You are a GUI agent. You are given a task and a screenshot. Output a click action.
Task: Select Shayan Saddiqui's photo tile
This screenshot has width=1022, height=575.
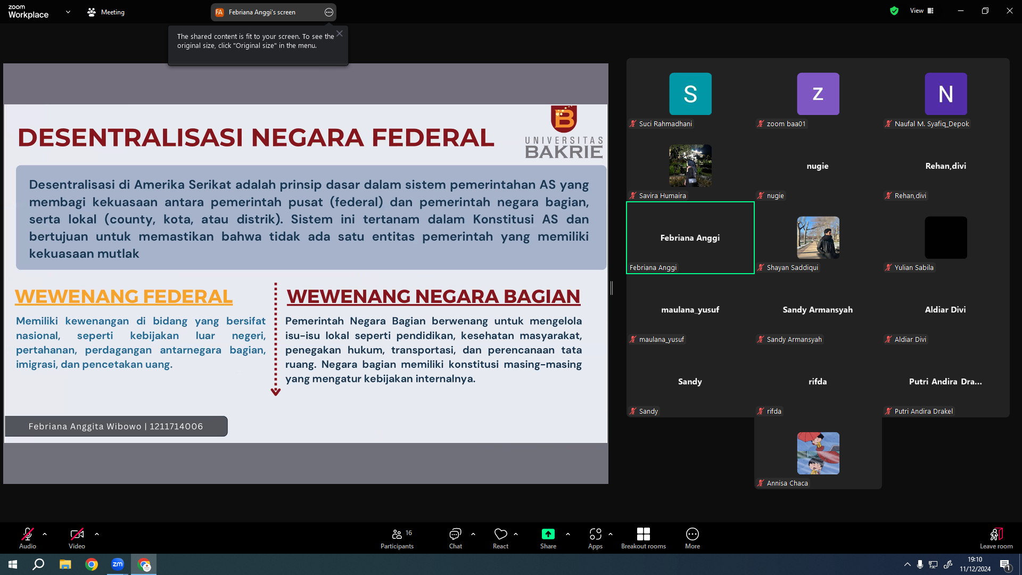coord(818,237)
